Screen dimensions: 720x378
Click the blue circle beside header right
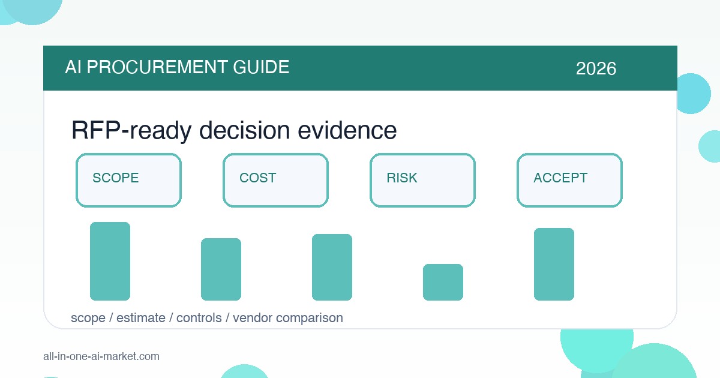(692, 94)
